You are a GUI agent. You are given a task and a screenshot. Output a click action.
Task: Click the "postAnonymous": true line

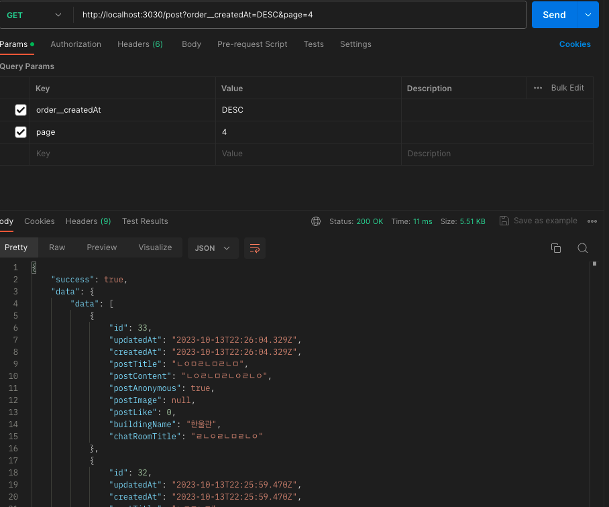pyautogui.click(x=162, y=388)
